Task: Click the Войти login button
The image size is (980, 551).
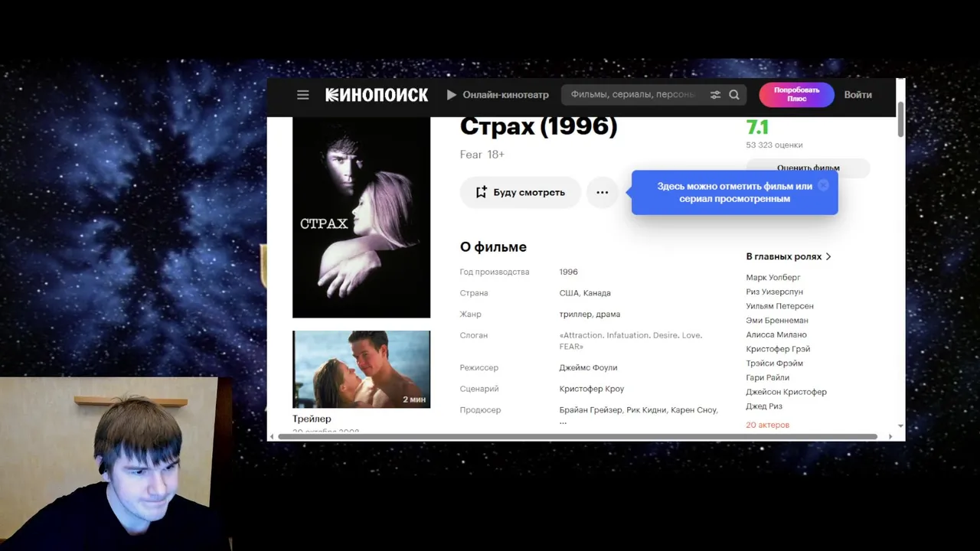Action: (x=857, y=95)
